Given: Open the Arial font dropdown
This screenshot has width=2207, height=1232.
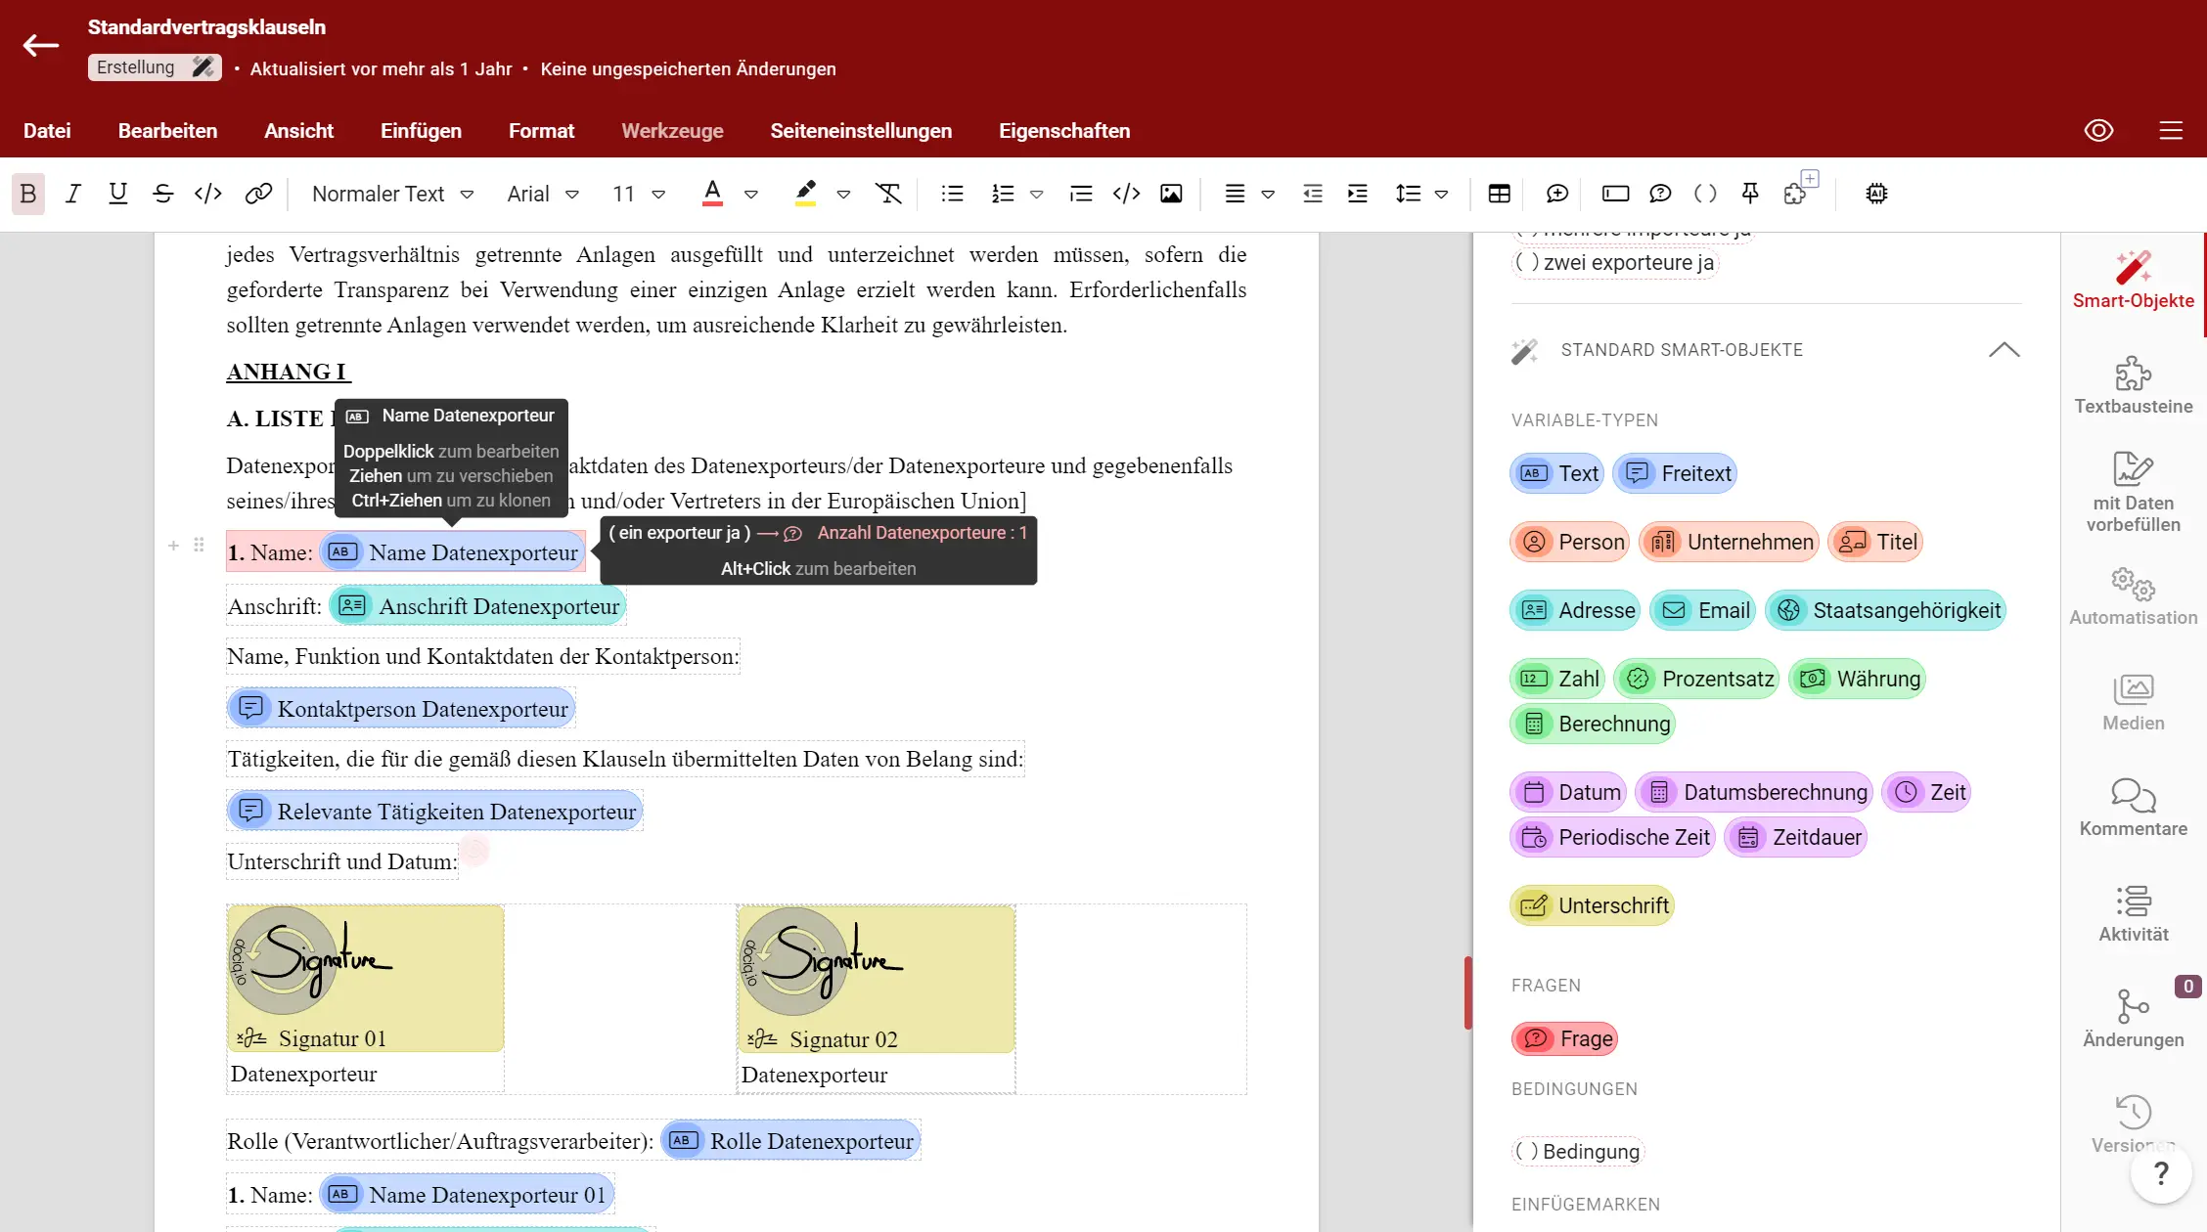Looking at the screenshot, I should [543, 194].
